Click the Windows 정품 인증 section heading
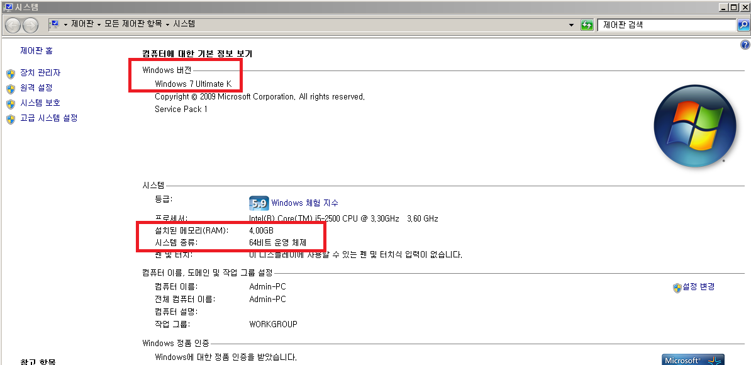The image size is (751, 365). click(175, 343)
